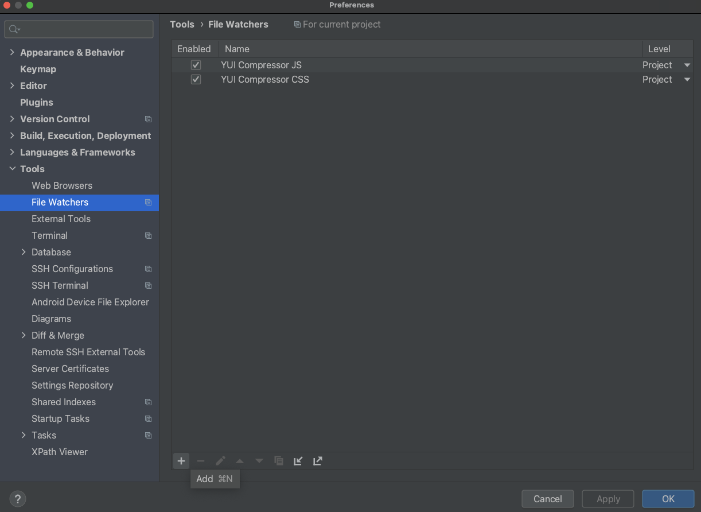
Task: Click the Level column header
Action: [x=668, y=49]
